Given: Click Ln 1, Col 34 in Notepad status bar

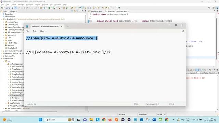Looking at the screenshot, I should (x=31, y=104).
